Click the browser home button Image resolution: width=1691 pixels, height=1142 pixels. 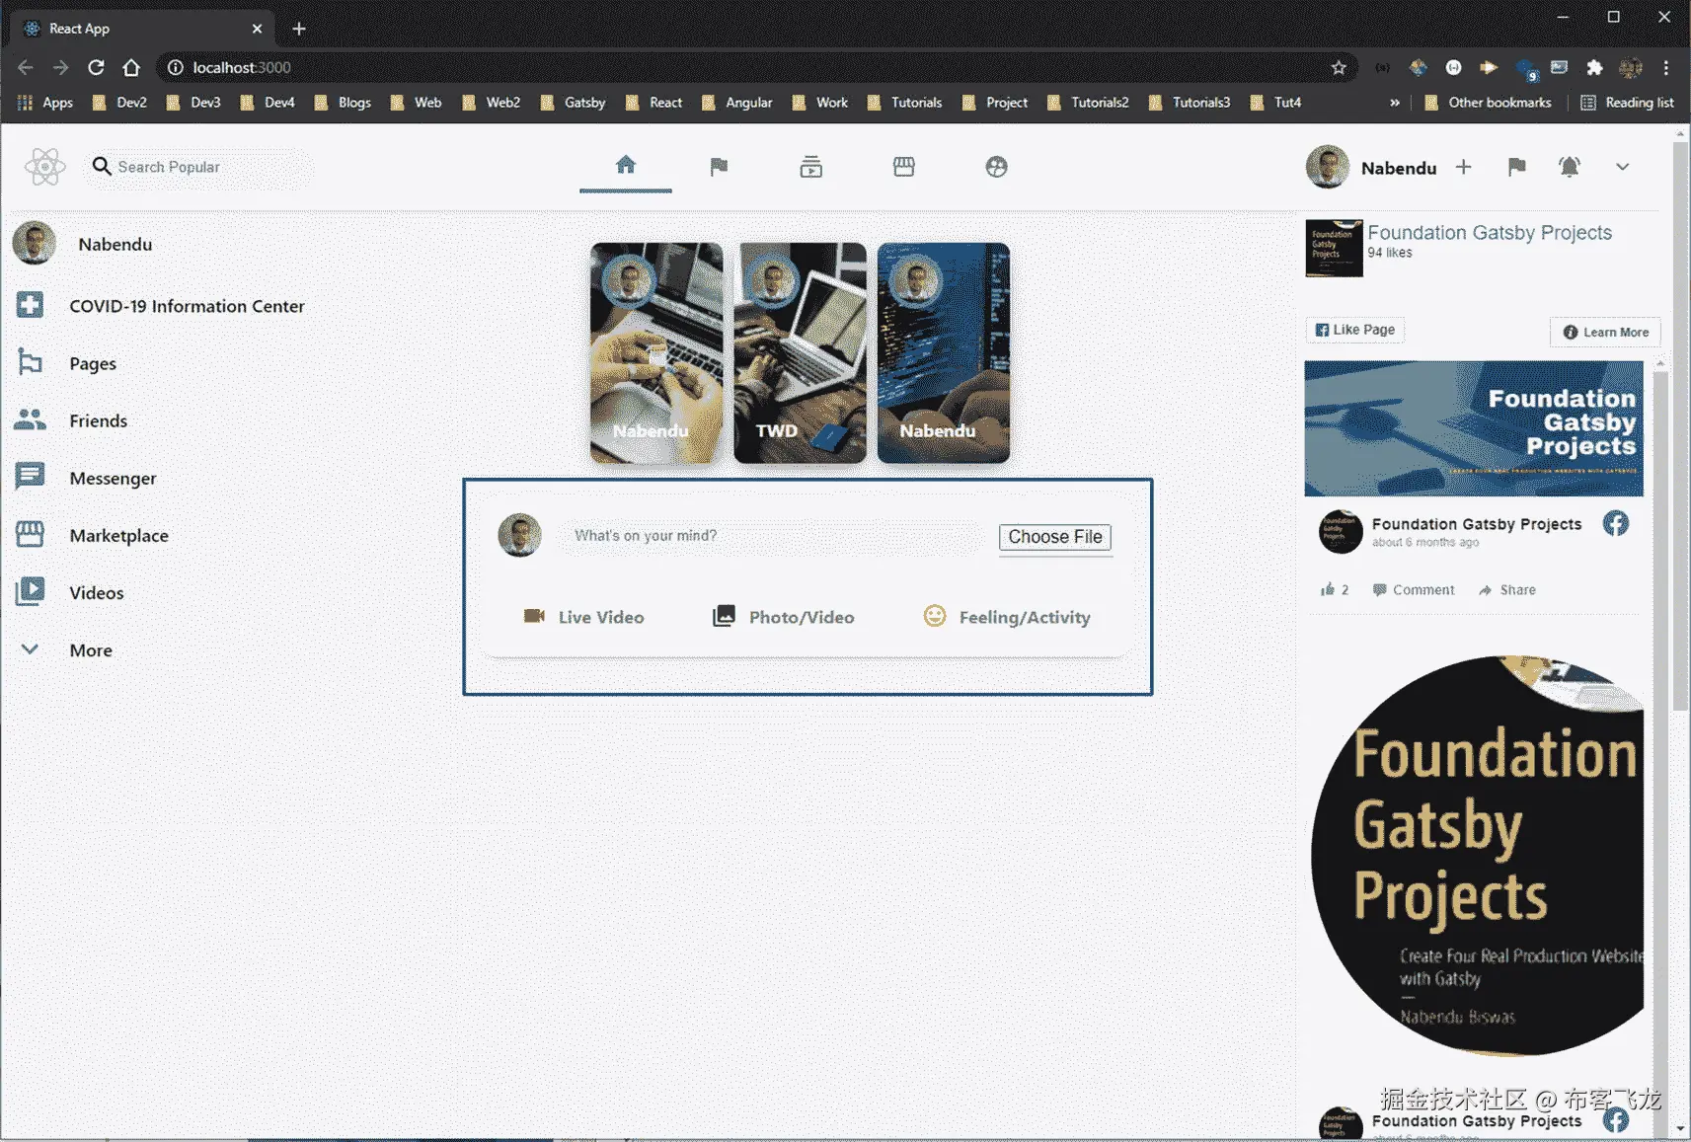pos(131,67)
